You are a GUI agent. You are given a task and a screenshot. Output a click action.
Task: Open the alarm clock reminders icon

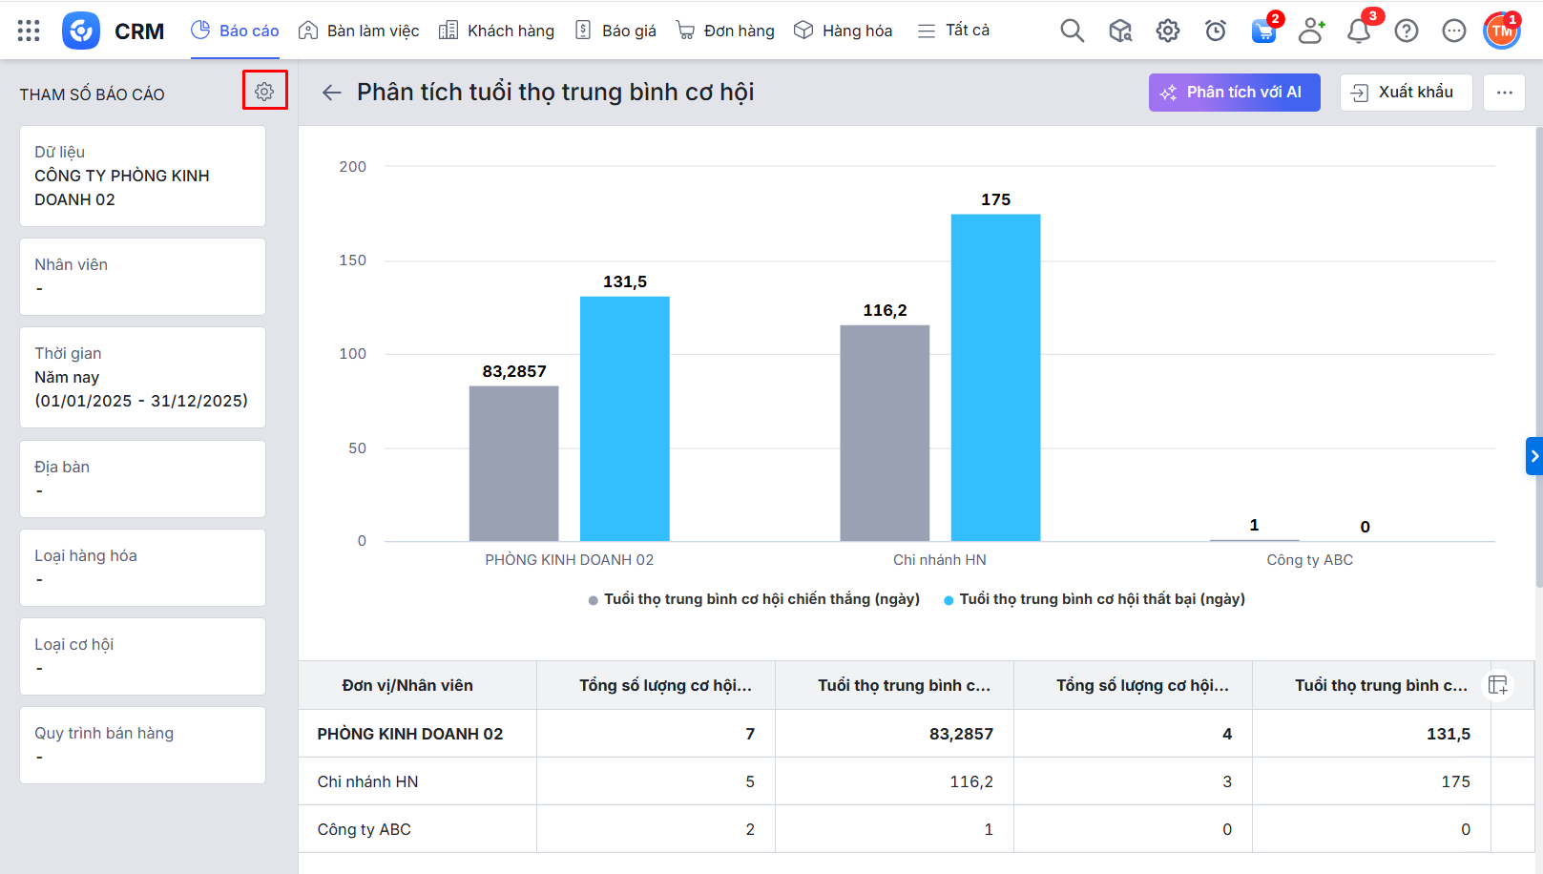tap(1215, 31)
